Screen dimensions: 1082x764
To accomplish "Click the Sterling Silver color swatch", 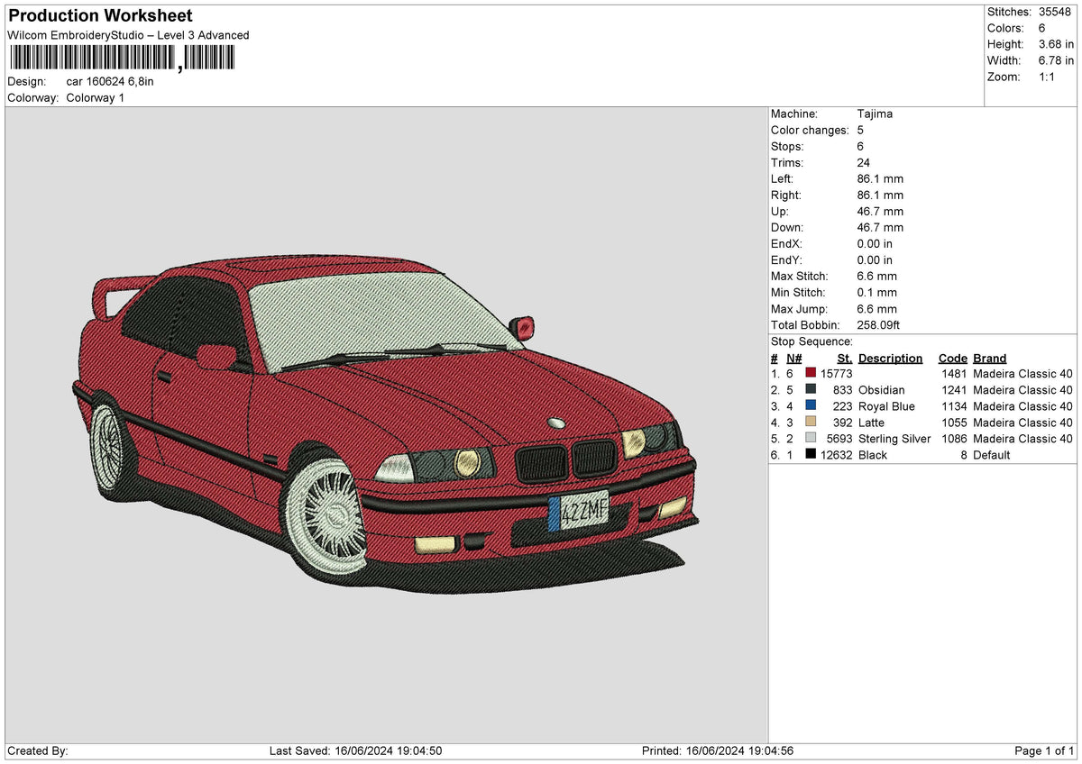I will (x=811, y=439).
